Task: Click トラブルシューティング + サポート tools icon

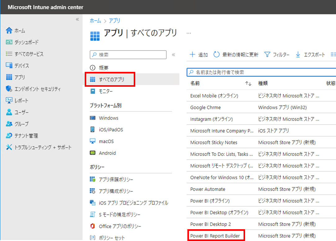Action: [9, 147]
